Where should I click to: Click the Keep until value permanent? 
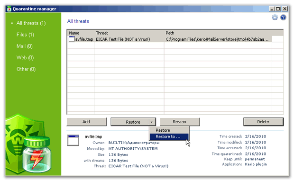coord(255,159)
